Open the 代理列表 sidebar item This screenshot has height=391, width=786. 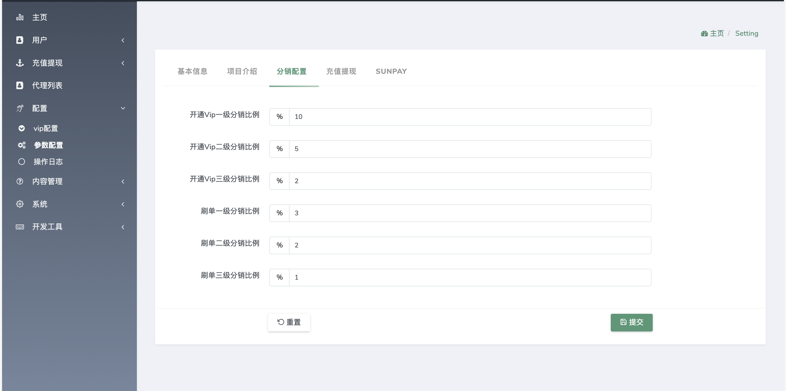tap(69, 86)
